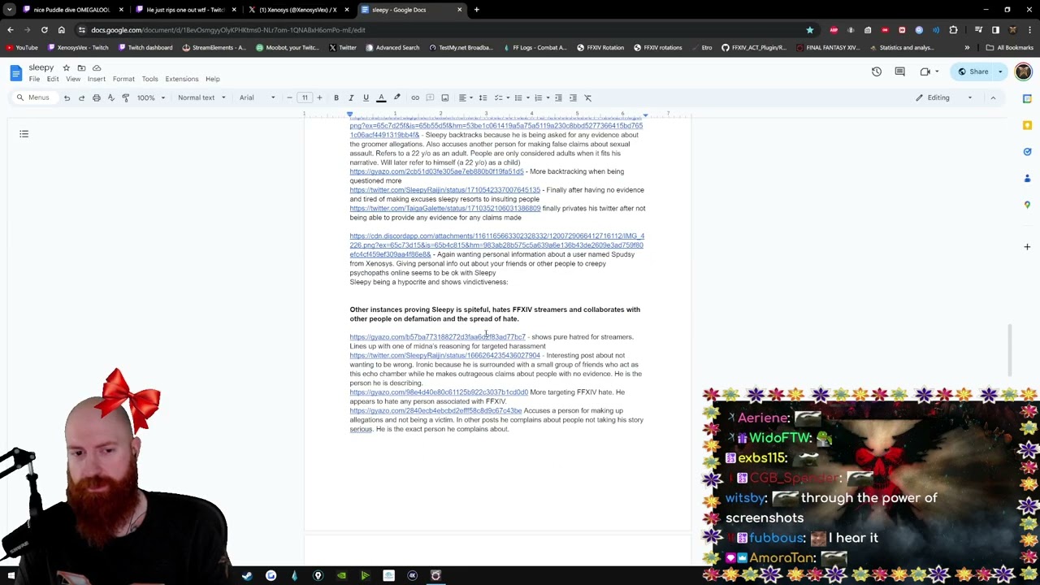Hide the menus with collapse chevron
The width and height of the screenshot is (1040, 585).
993,97
